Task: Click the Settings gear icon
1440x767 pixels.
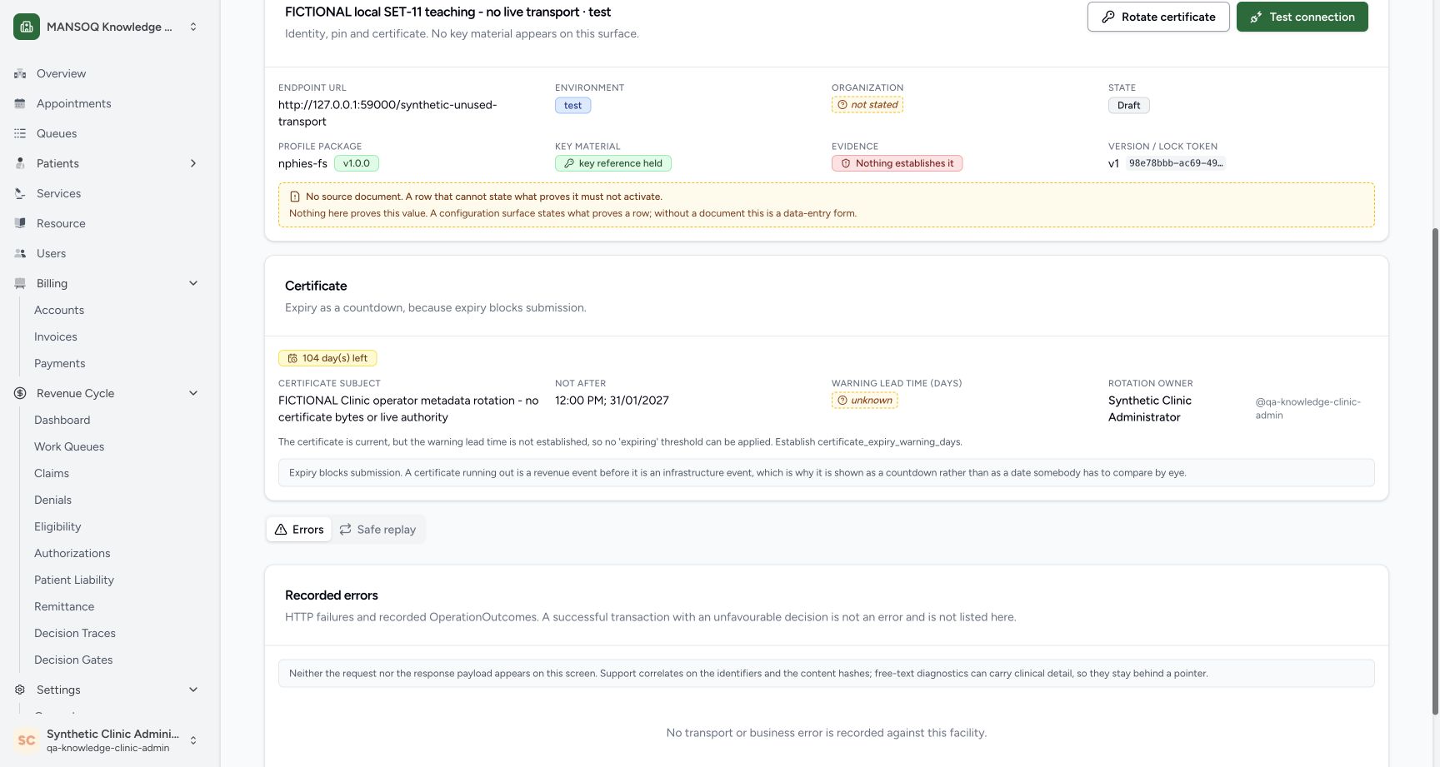Action: pos(20,690)
